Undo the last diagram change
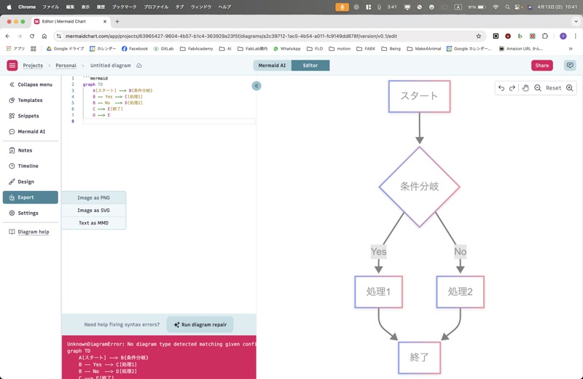Image resolution: width=583 pixels, height=379 pixels. coord(501,88)
